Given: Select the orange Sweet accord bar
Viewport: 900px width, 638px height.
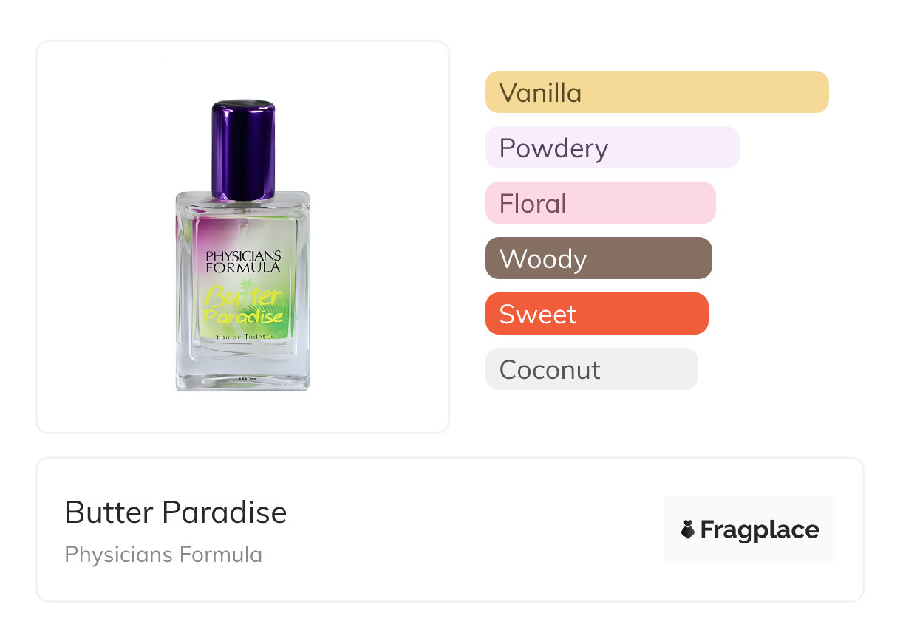Looking at the screenshot, I should coord(596,314).
